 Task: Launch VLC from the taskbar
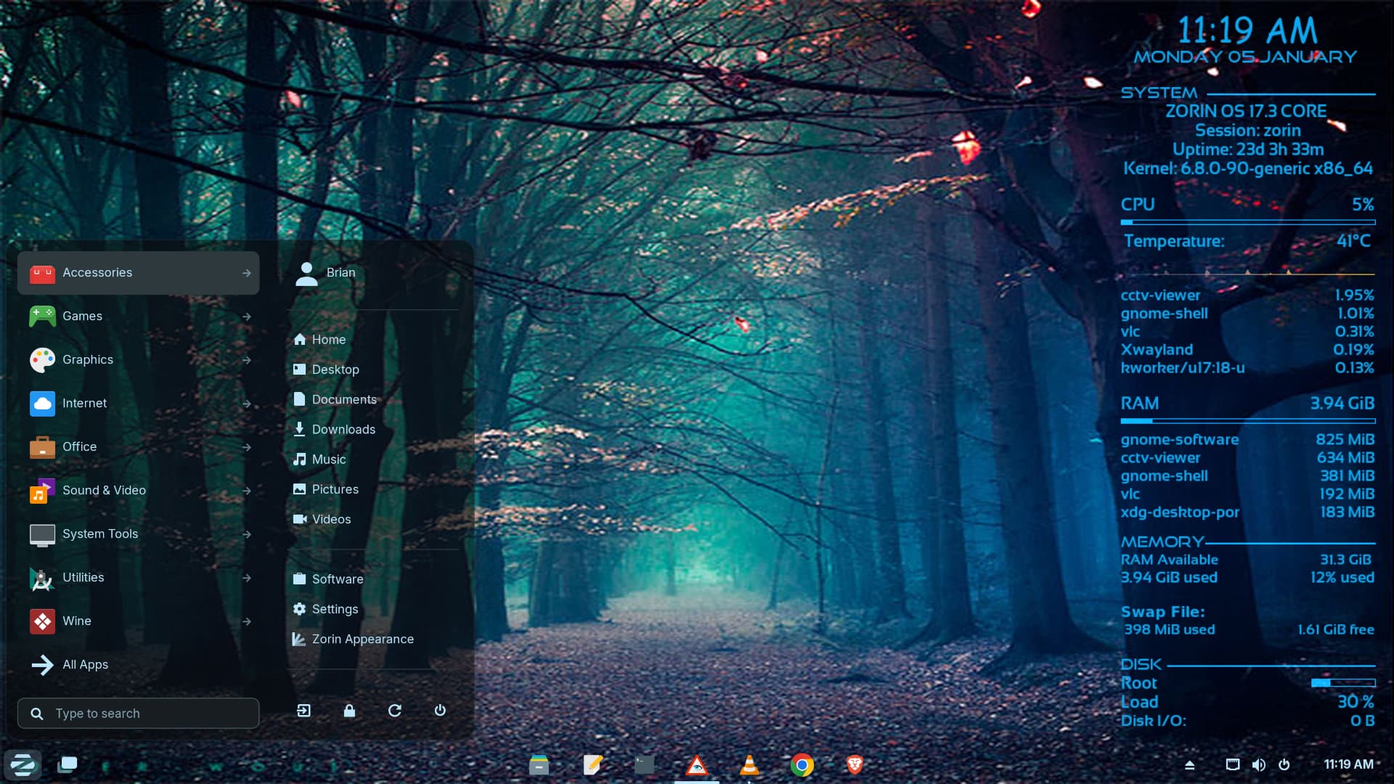coord(749,764)
